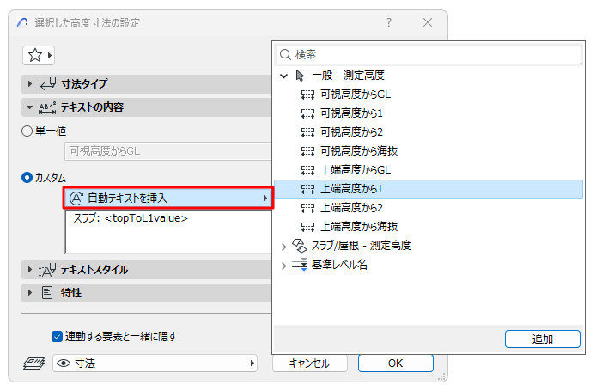Select the 単一値 radio button
596x391 pixels.
tap(27, 131)
